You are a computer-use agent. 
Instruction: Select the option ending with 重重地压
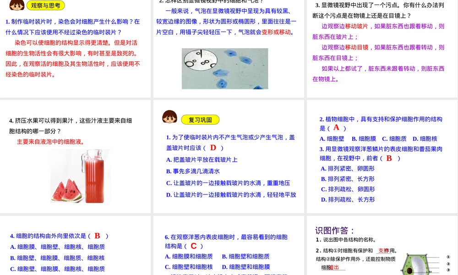228,183
